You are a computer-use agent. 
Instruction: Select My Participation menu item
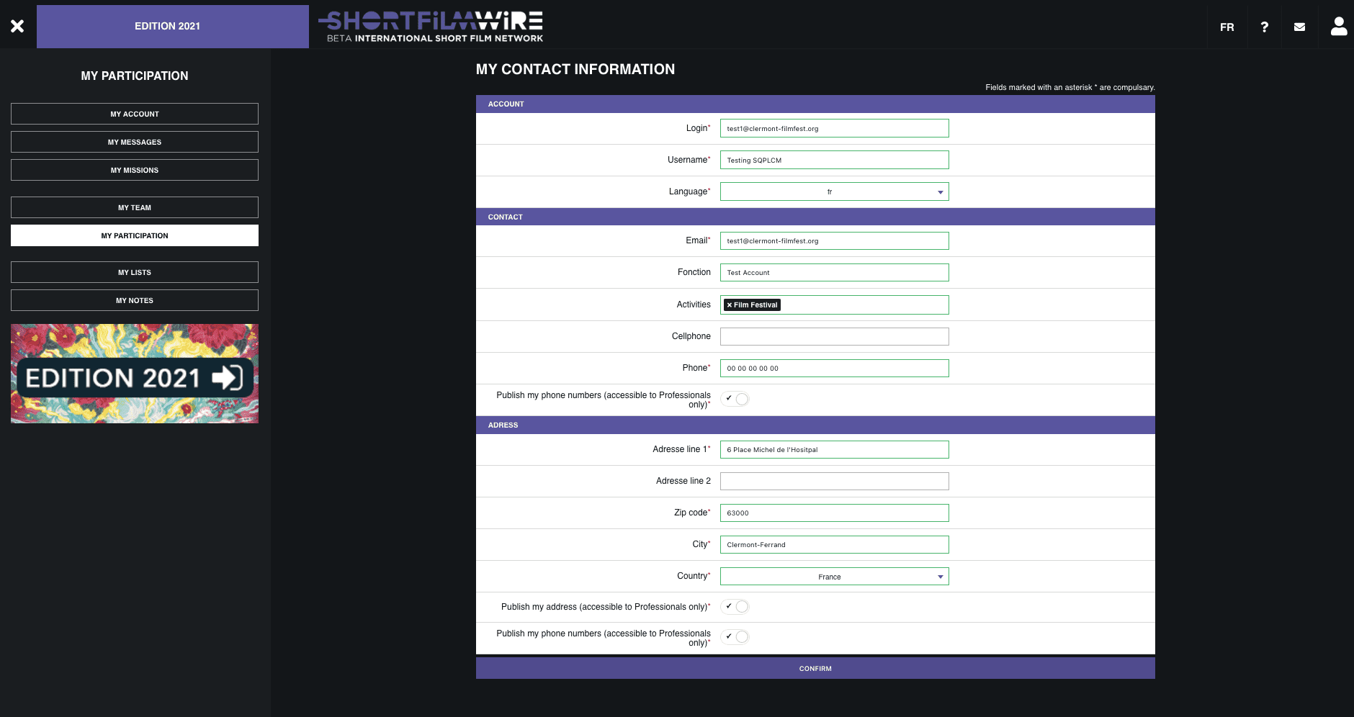click(135, 235)
